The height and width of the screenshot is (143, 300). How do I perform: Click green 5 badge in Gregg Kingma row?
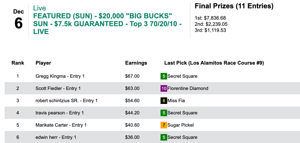[x=163, y=76]
